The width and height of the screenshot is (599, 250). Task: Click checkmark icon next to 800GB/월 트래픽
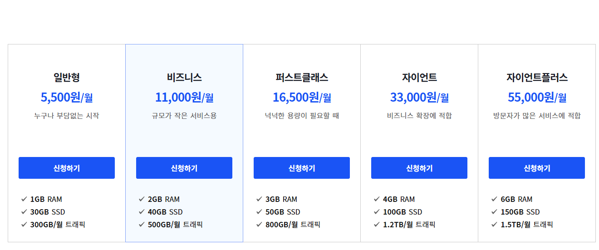[x=259, y=225]
